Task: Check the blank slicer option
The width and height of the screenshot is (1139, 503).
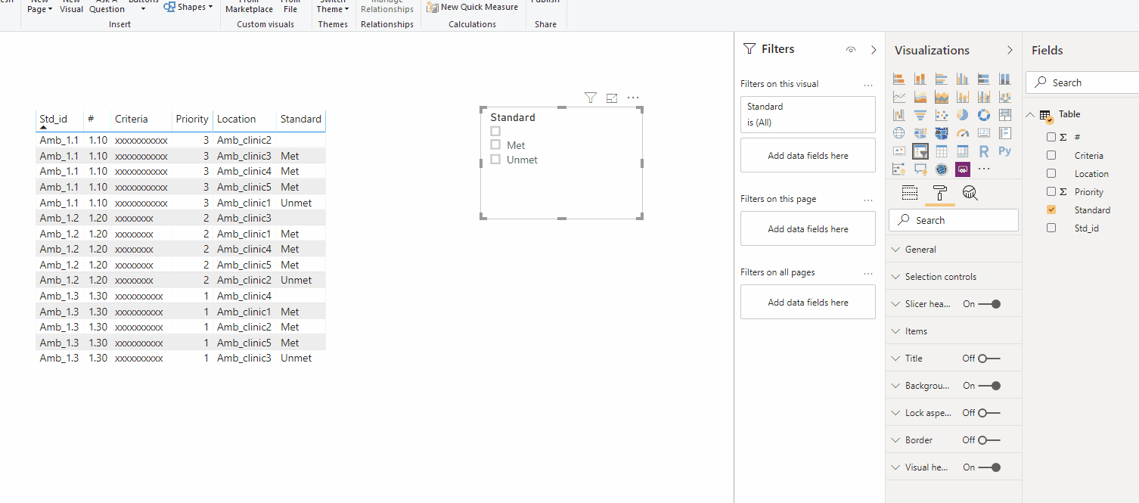Action: (495, 131)
